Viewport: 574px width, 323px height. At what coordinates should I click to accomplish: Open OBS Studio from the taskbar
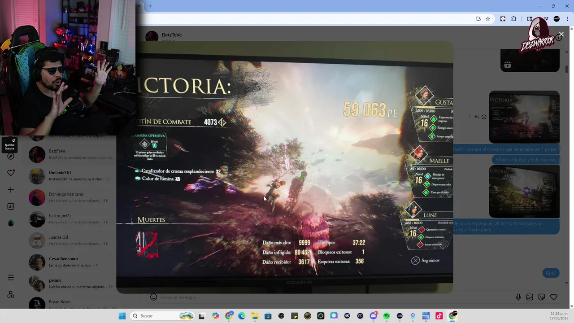tap(281, 316)
